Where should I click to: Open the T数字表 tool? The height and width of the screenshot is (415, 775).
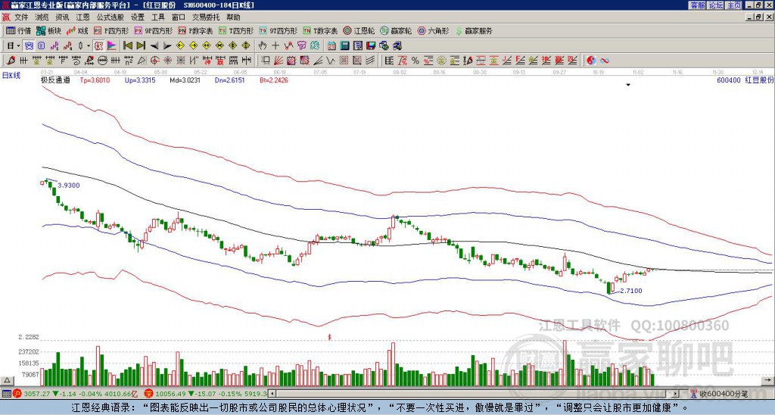click(320, 30)
